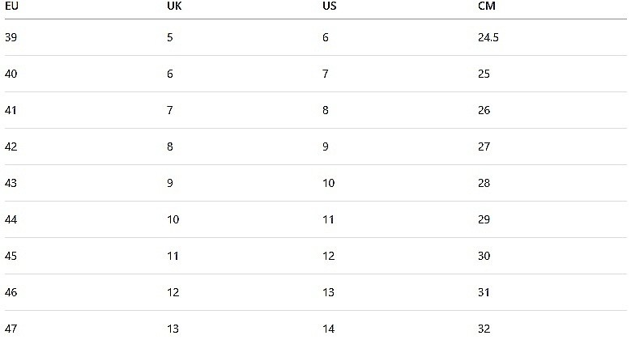The width and height of the screenshot is (631, 344).
Task: Click EU size 47 cell
Action: click(11, 329)
